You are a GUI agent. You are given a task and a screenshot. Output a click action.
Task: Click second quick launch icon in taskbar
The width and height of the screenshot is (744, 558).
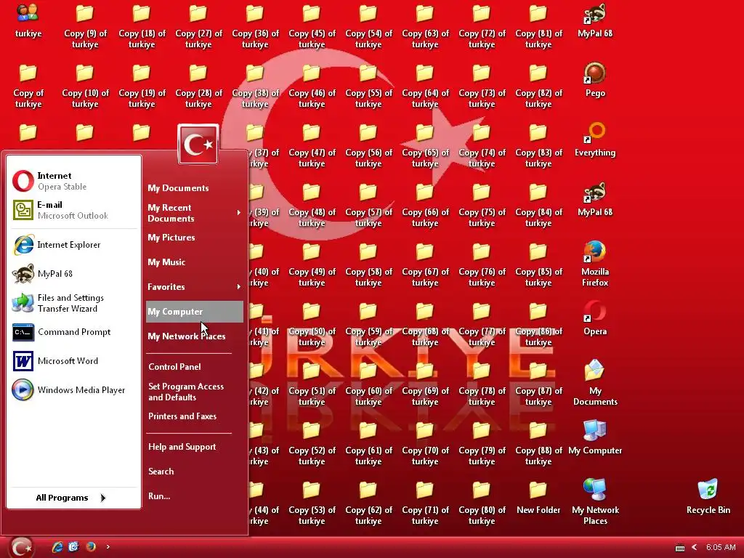[73, 546]
